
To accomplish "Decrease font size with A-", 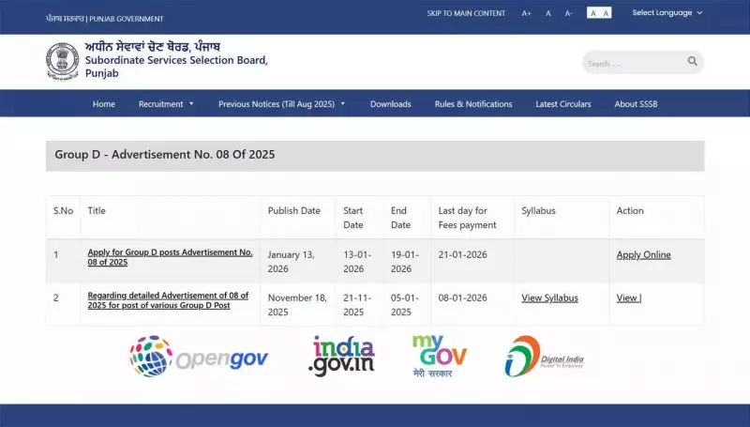I will point(568,13).
